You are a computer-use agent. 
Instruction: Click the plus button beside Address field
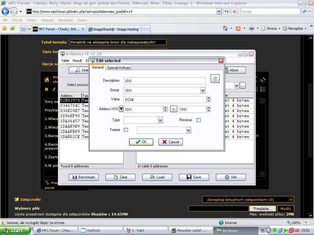tap(174, 109)
